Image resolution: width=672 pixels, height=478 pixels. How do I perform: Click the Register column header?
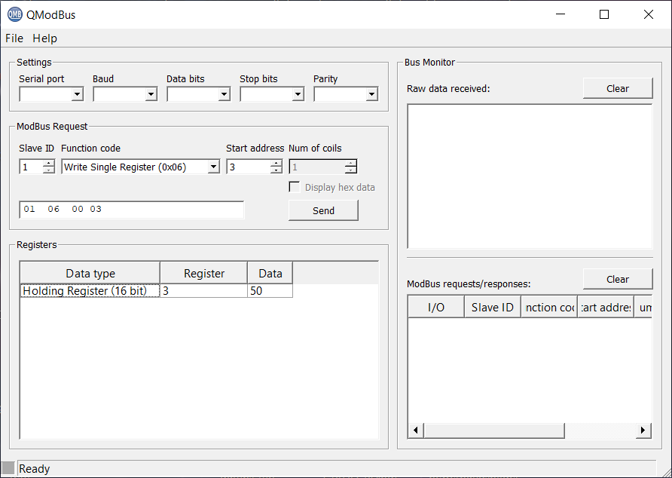(204, 274)
